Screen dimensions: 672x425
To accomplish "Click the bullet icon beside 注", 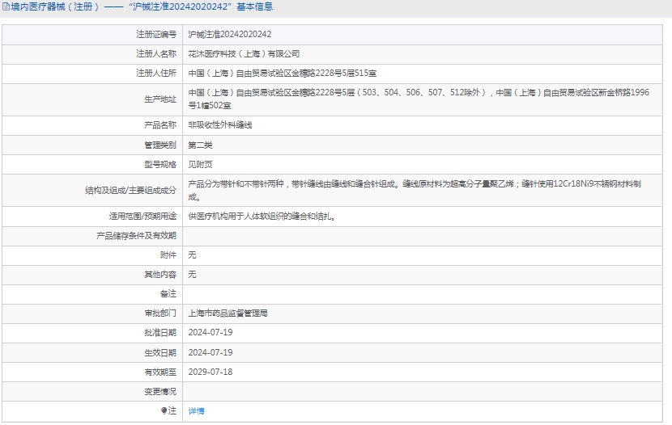I will (164, 411).
